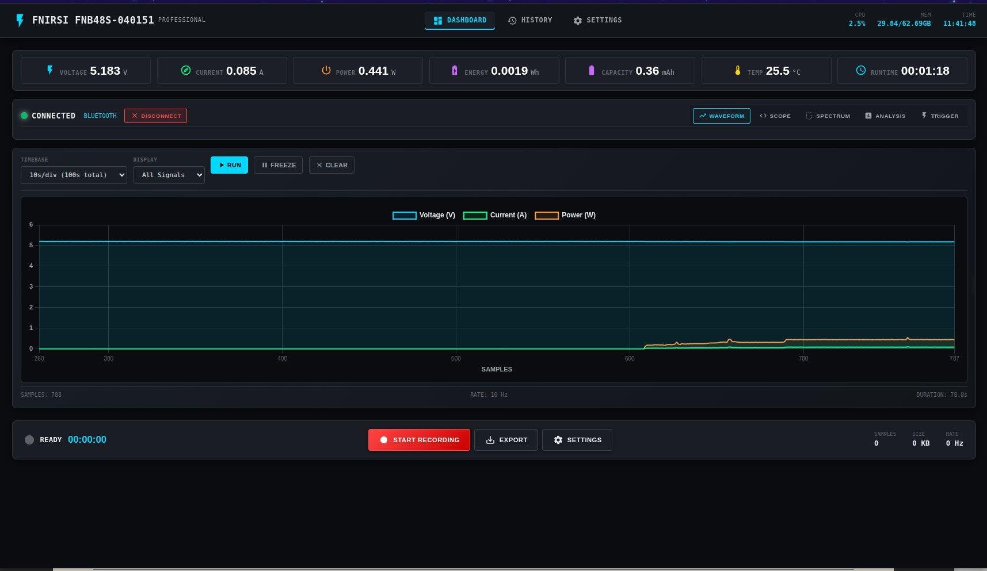This screenshot has height=571, width=987.
Task: Open recording Settings next to Export
Action: 577,440
